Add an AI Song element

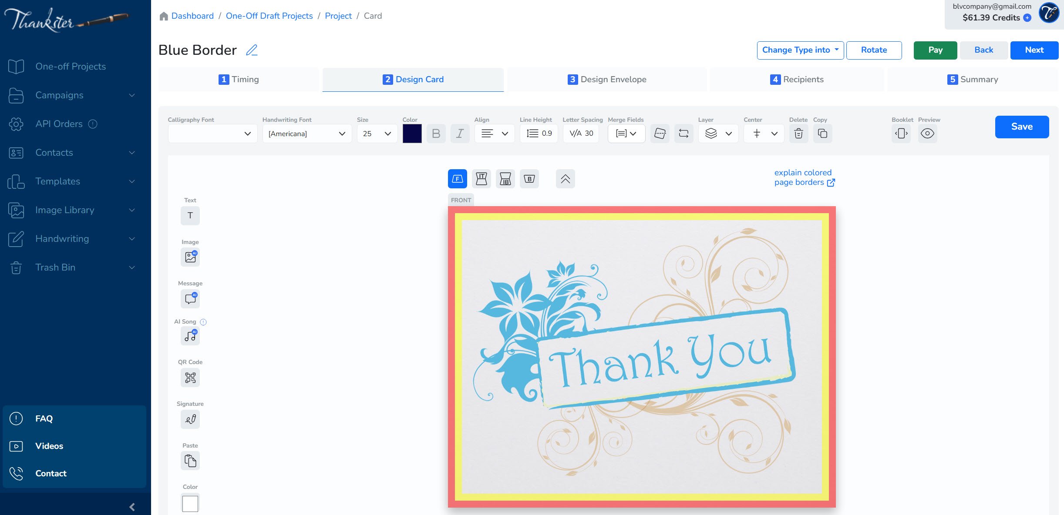[x=190, y=336]
